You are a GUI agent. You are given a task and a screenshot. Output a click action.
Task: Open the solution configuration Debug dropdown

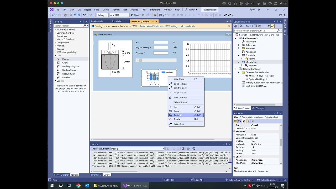tap(102, 15)
